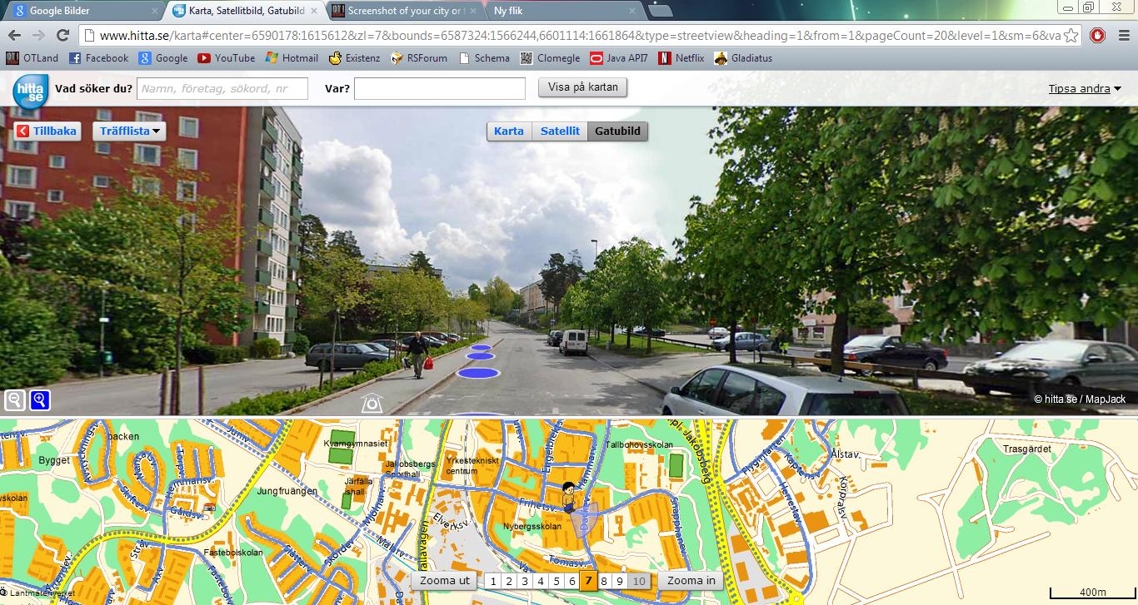
Task: Open Schema bookmark
Action: tap(484, 58)
